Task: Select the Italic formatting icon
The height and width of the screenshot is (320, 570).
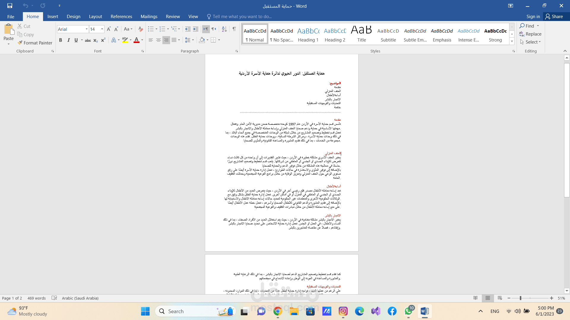Action: coord(69,40)
